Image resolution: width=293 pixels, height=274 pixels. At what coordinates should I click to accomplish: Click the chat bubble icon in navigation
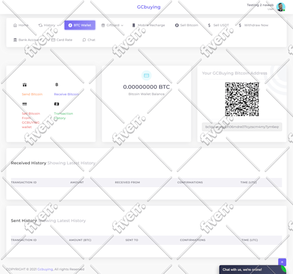click(x=84, y=40)
